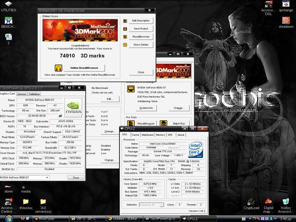
Task: Open the About tab in CPU-Z
Action: (181, 135)
